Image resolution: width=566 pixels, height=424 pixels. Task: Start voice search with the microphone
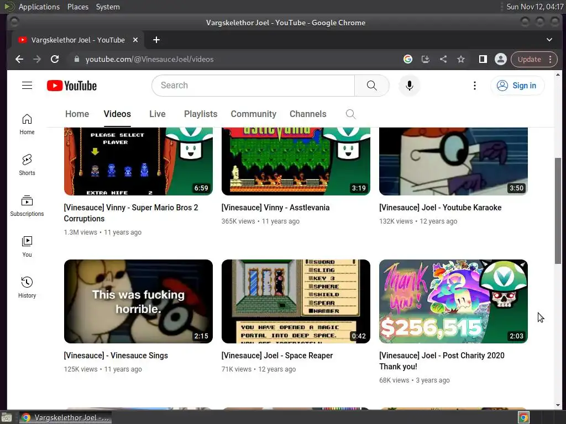click(409, 86)
